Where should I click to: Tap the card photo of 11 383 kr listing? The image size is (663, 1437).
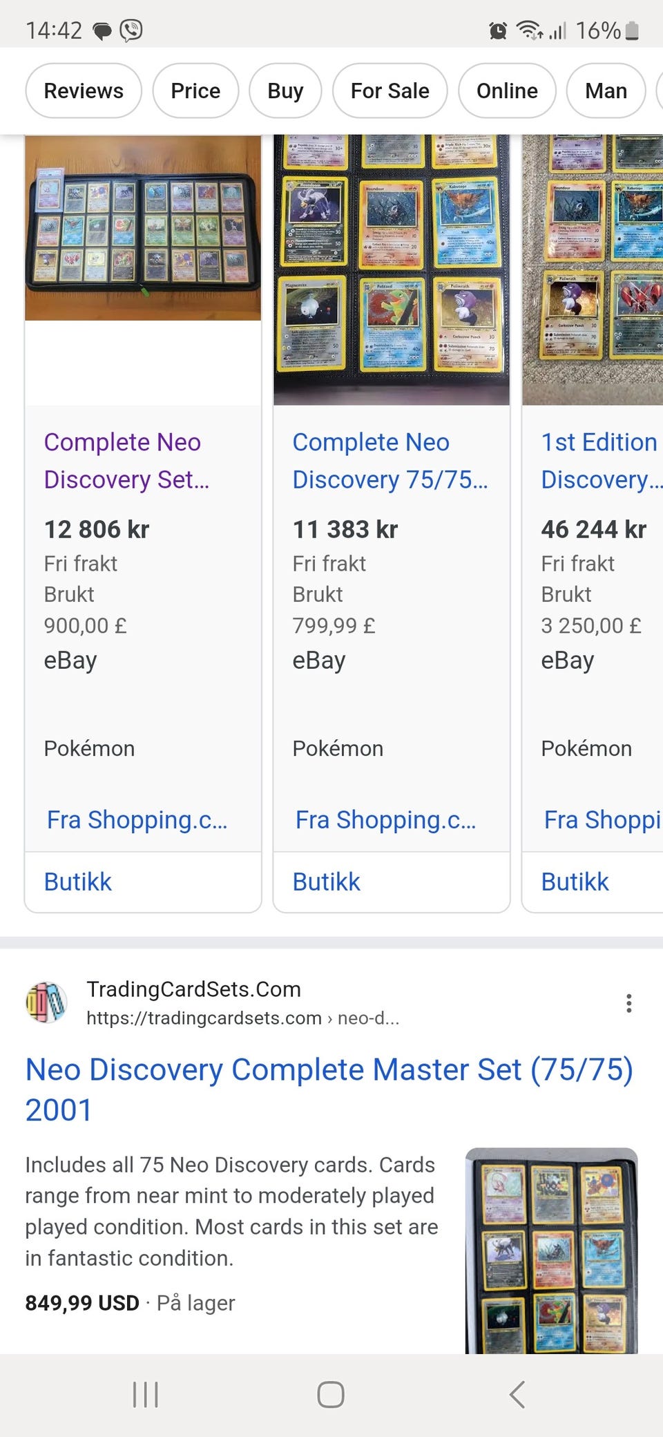[x=392, y=269]
